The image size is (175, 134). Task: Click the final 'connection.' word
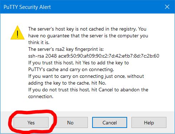[41, 97]
